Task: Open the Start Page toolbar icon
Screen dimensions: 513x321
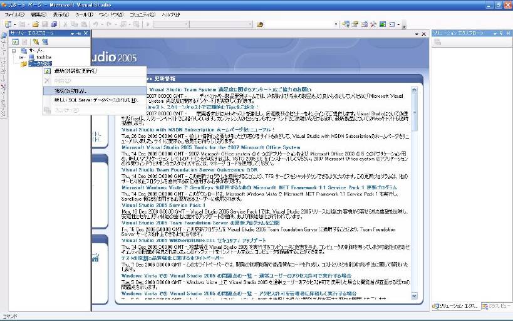Action: pyautogui.click(x=383, y=24)
